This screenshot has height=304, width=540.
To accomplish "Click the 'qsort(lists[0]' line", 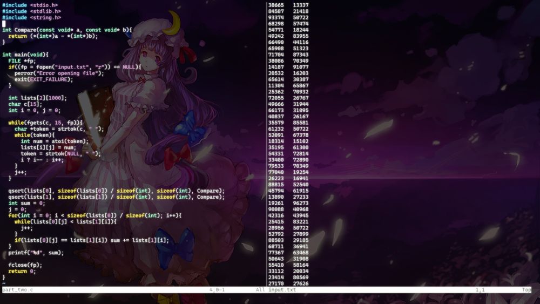I will pos(117,191).
